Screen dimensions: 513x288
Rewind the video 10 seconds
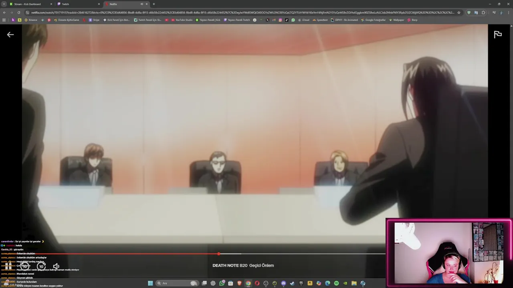(25, 266)
